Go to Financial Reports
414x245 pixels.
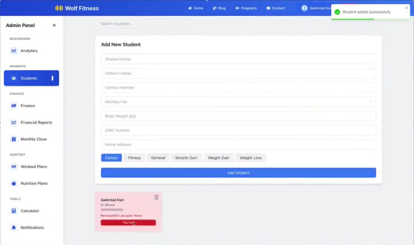tap(36, 122)
